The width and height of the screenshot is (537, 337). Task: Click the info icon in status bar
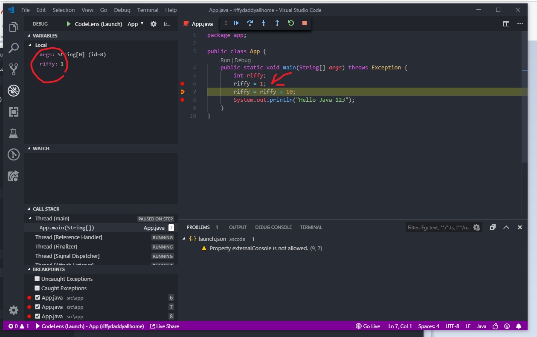(x=507, y=326)
